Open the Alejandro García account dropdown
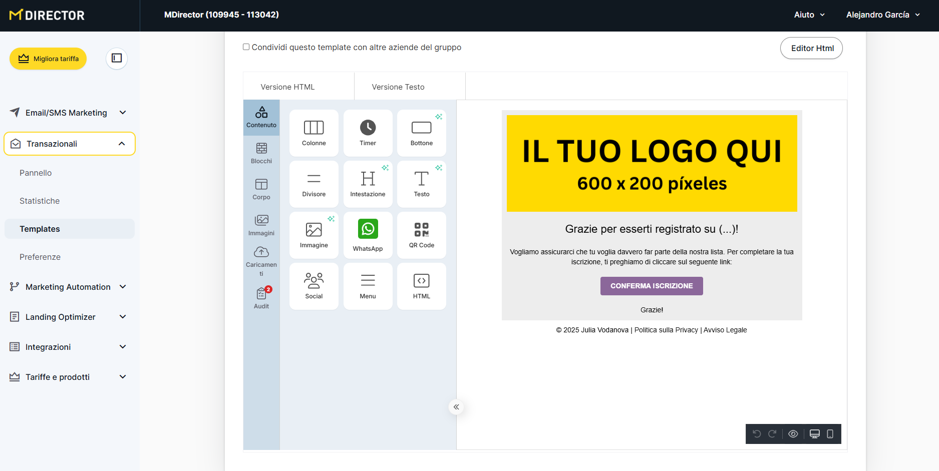Viewport: 939px width, 471px height. coord(882,15)
